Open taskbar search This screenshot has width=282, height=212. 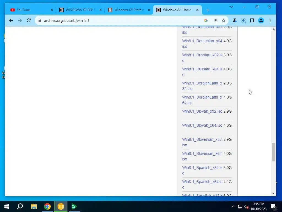click(x=20, y=206)
